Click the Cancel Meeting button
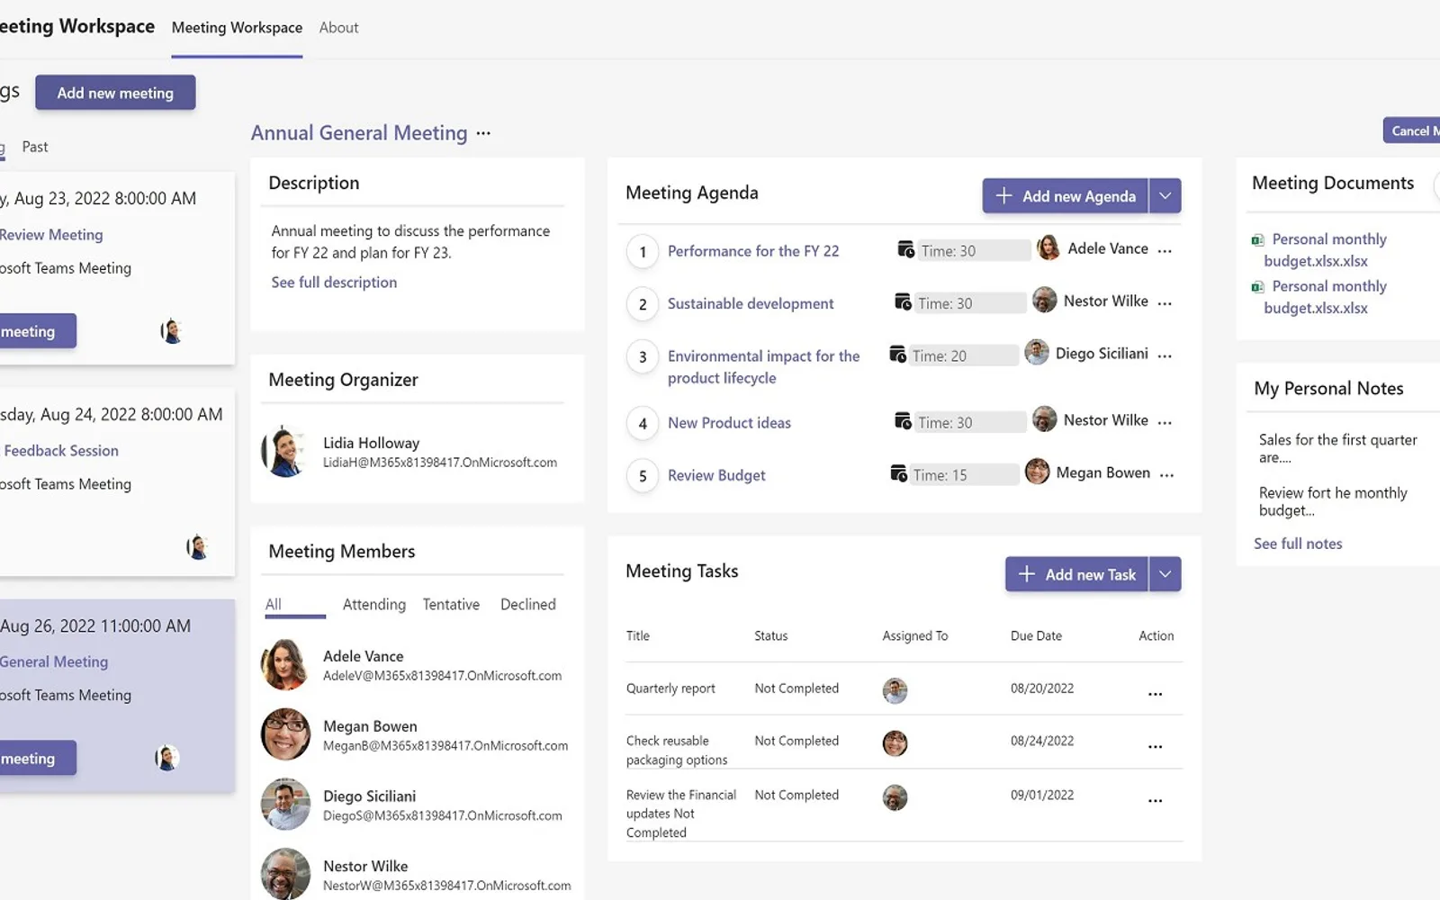 click(x=1412, y=130)
